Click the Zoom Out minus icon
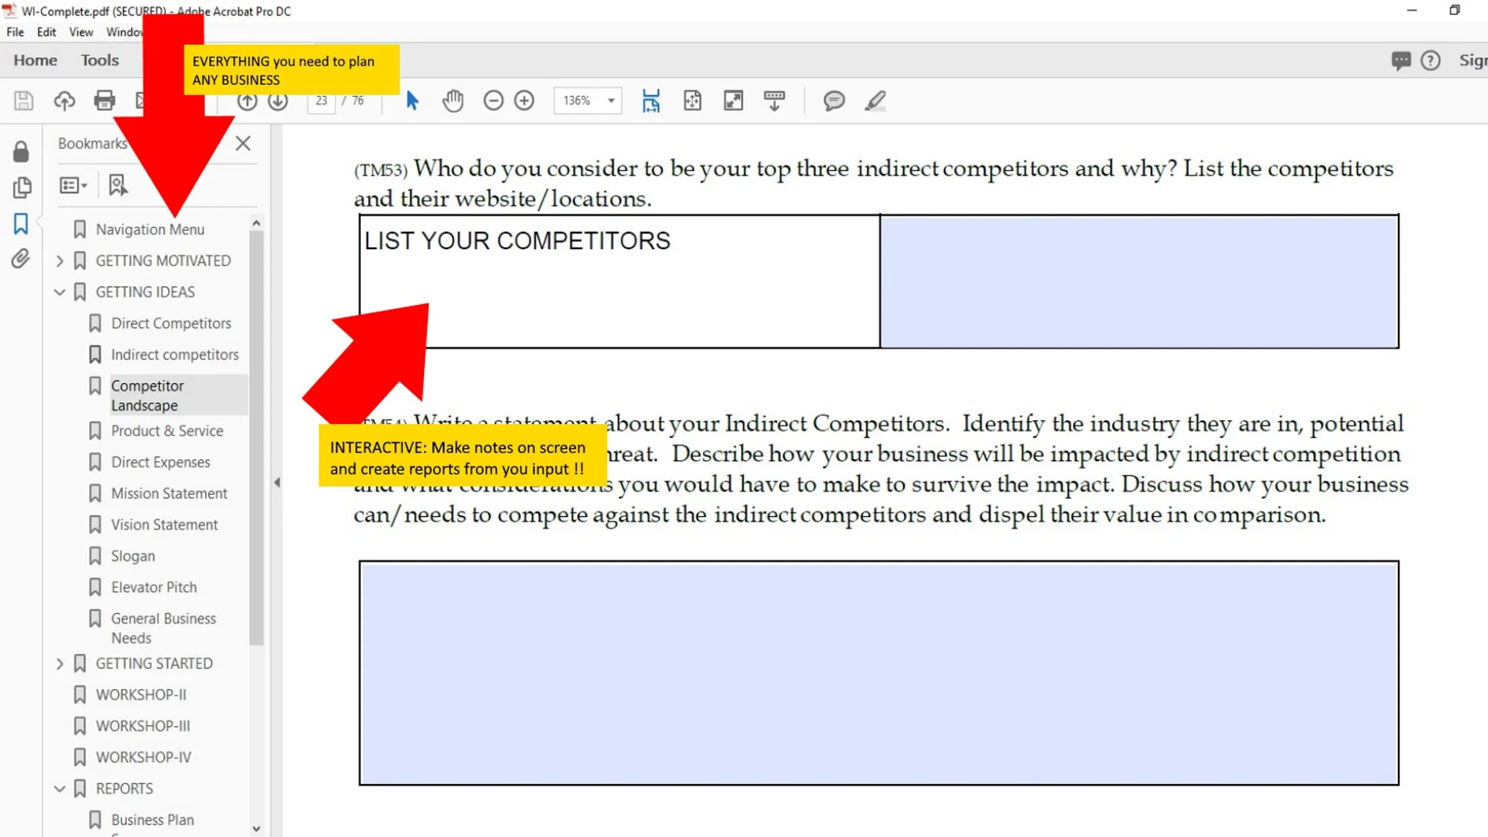This screenshot has width=1488, height=837. (x=493, y=100)
